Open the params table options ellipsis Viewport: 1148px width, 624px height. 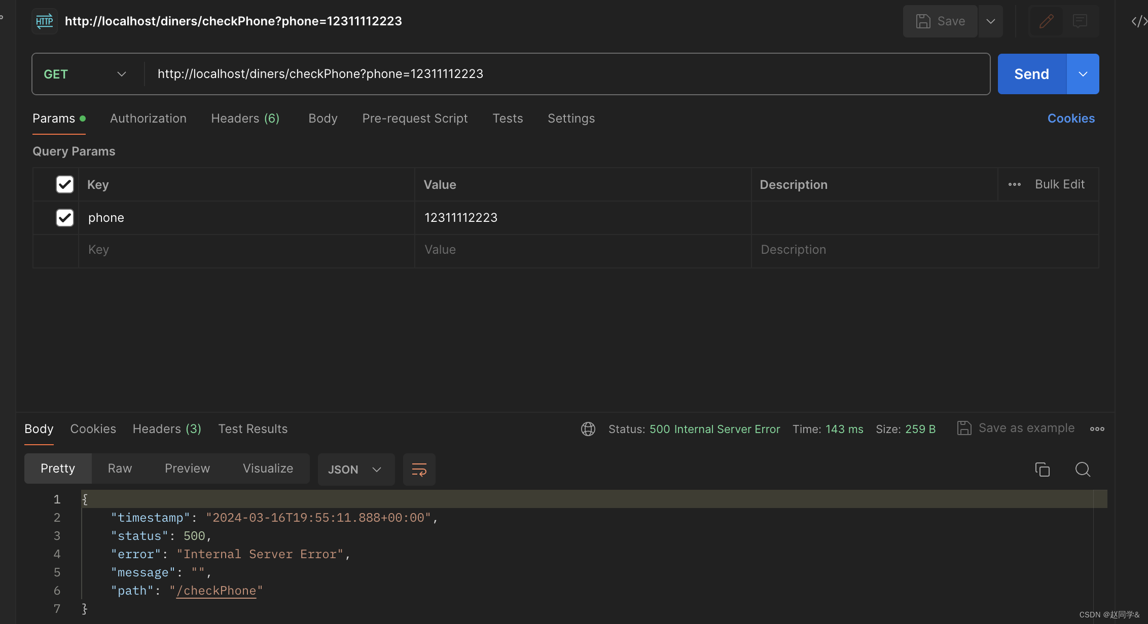1014,184
